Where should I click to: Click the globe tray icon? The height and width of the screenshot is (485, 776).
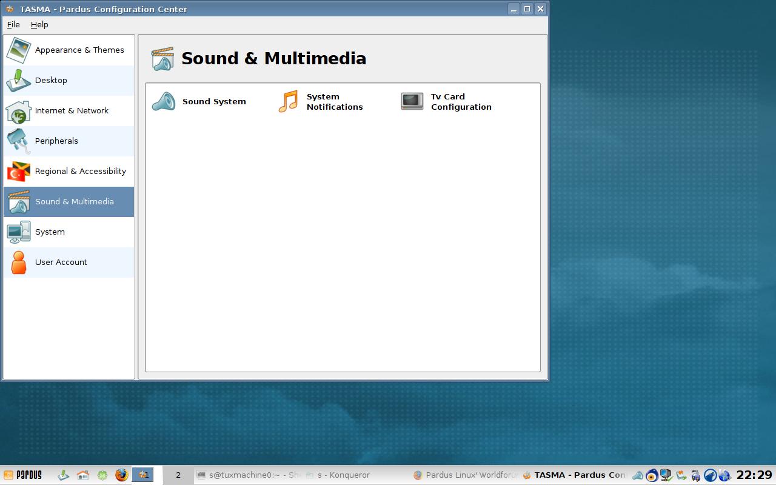pos(725,475)
